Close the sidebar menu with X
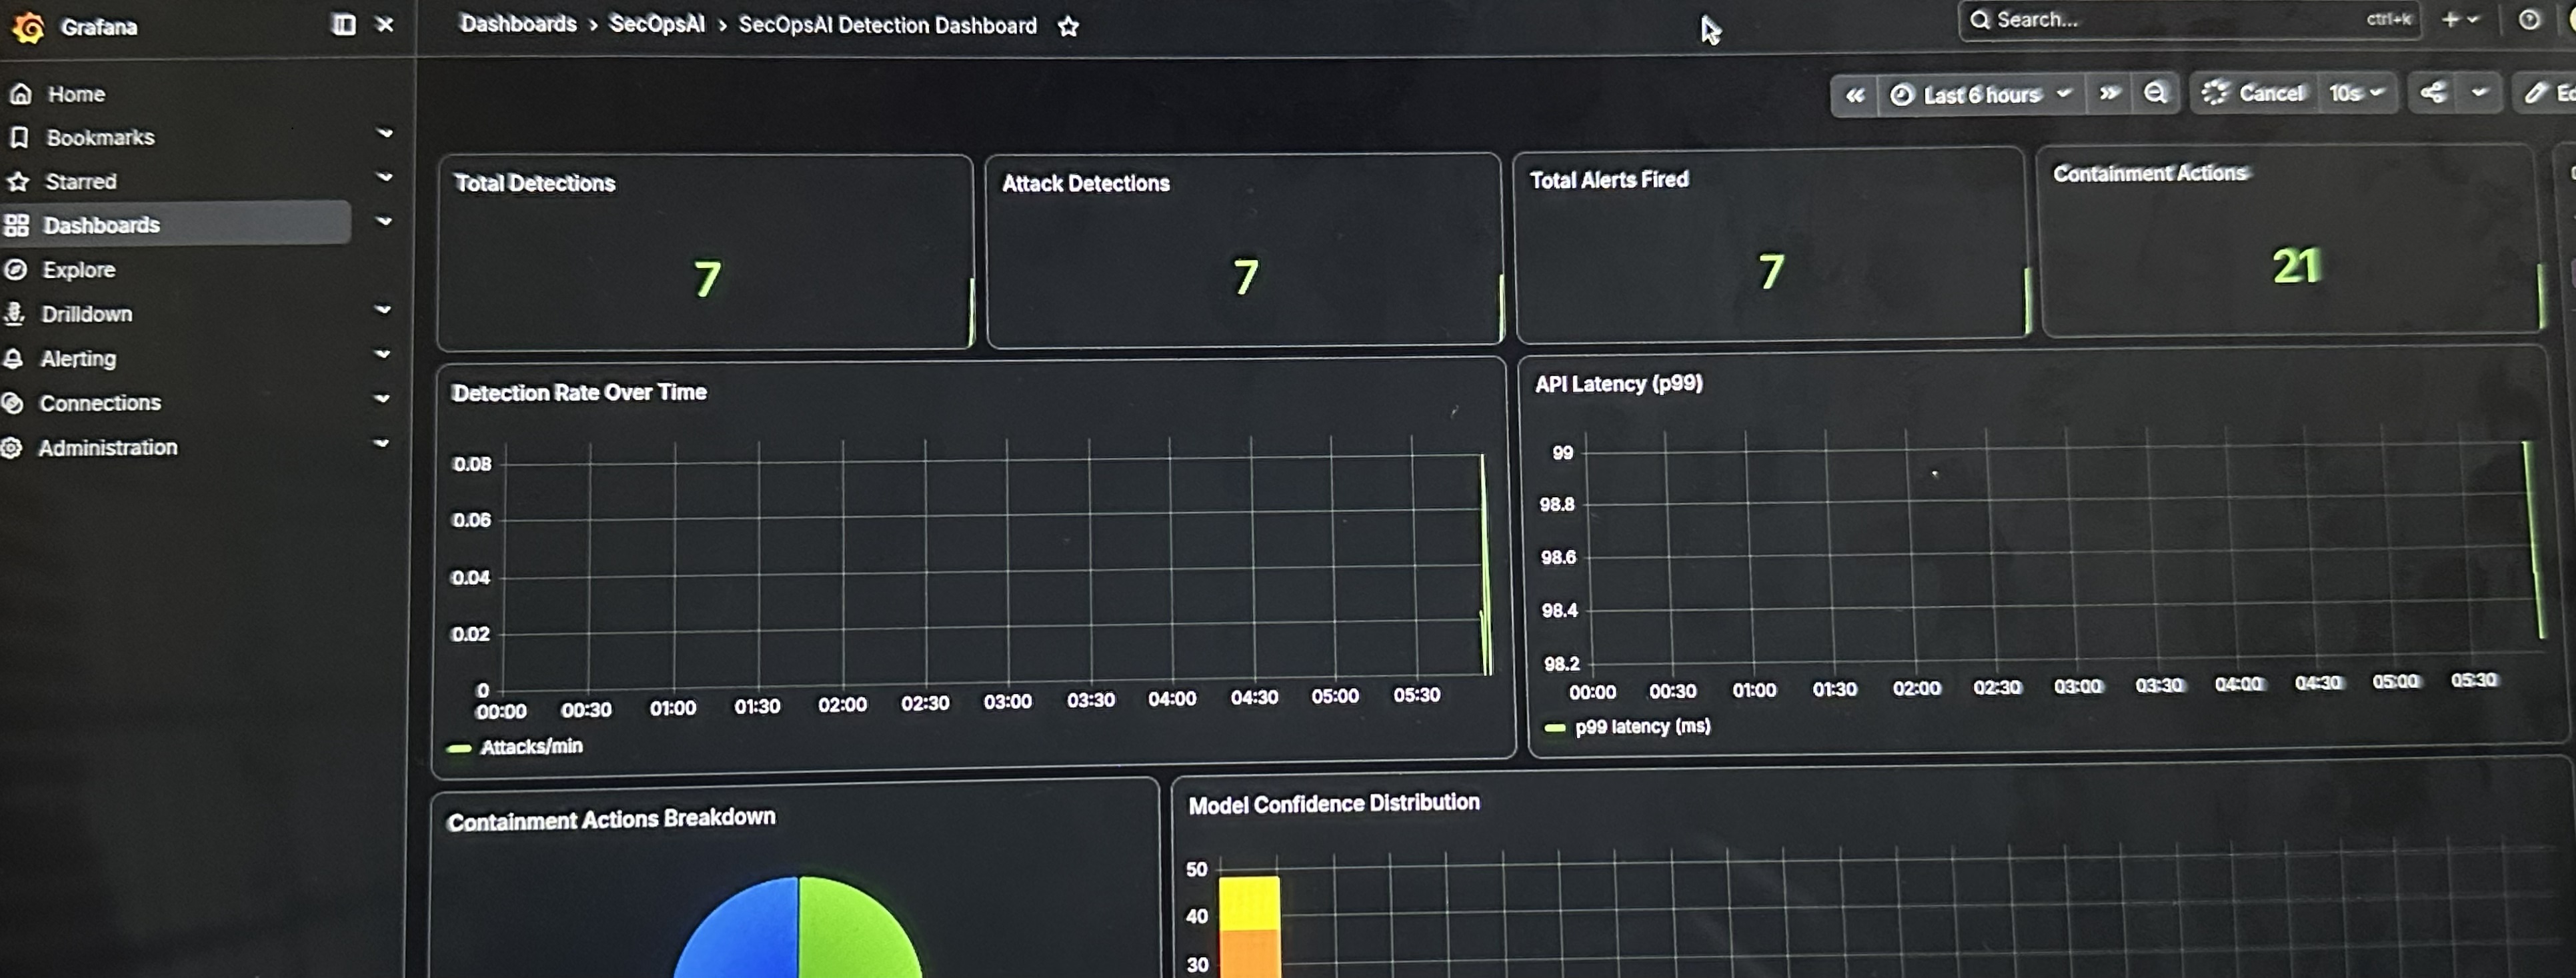 (385, 24)
